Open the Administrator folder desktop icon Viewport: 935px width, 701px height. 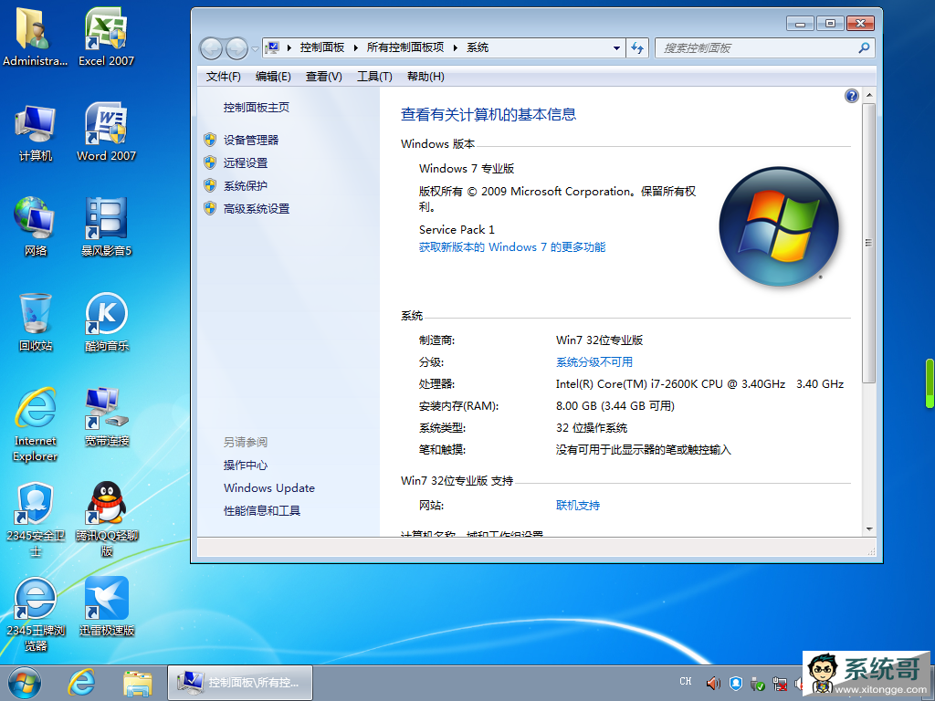click(x=35, y=37)
